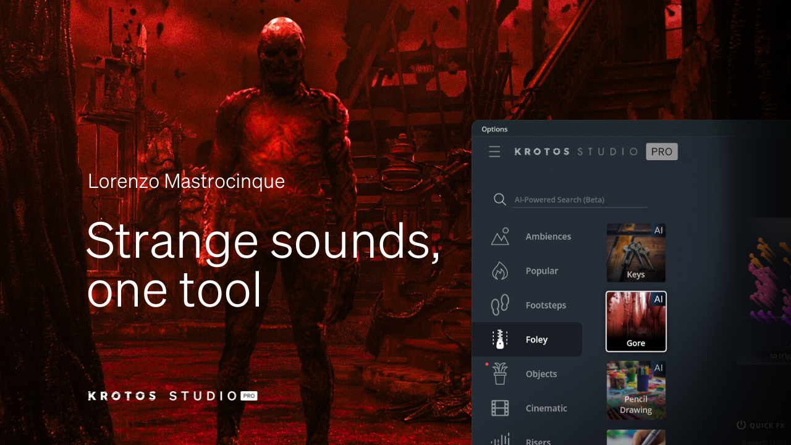Click the 'Strange sounds, one tool' headline
Screen dimensions: 791x445
tap(263, 265)
